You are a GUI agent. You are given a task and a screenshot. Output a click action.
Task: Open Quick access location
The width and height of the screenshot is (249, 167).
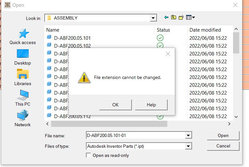coord(22,36)
